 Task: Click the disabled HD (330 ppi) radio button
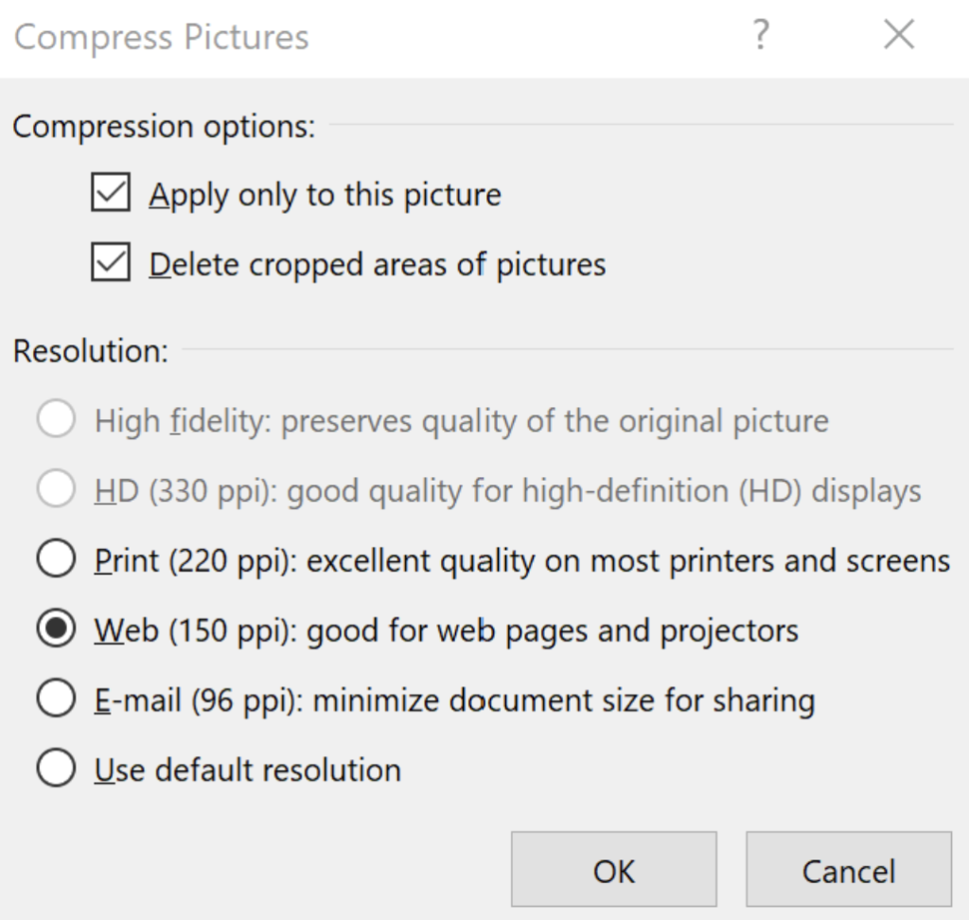point(56,488)
